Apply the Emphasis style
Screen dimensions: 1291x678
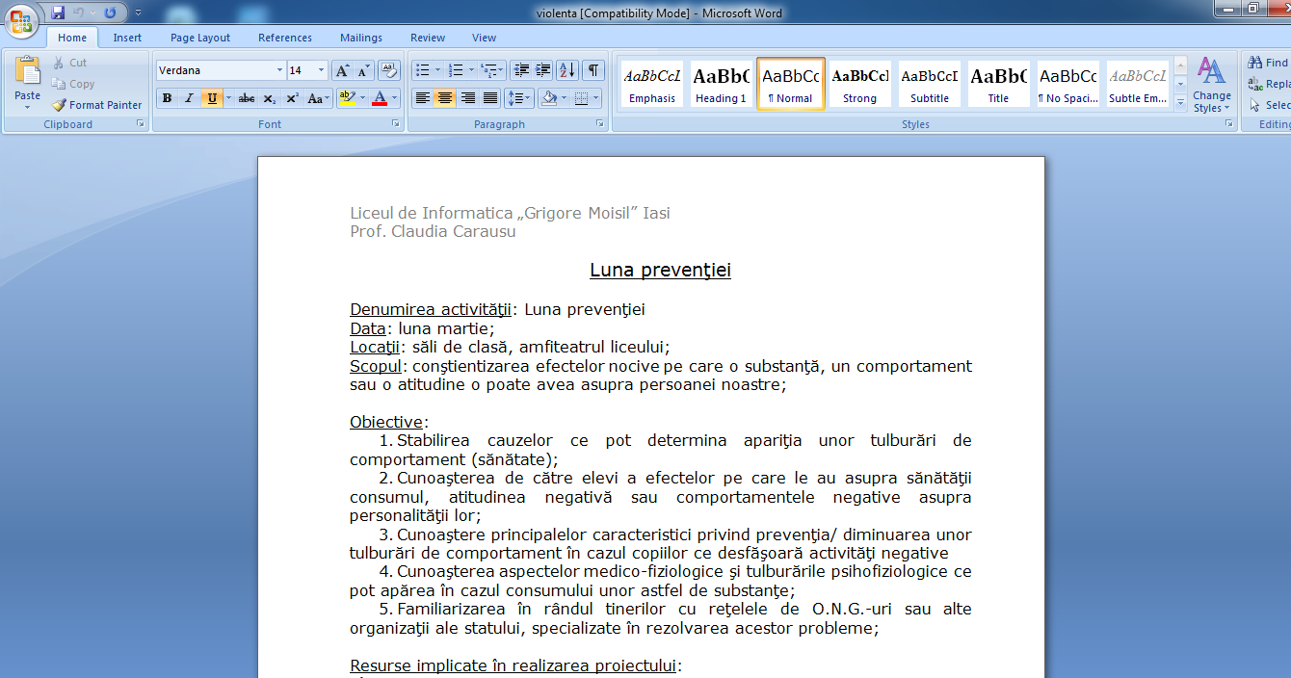652,84
